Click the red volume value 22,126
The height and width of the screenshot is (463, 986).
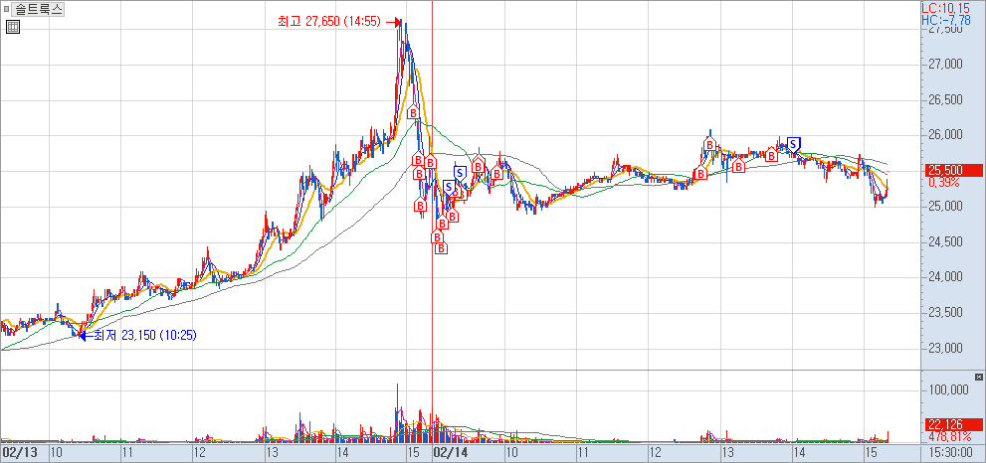coord(953,424)
